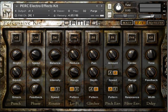The width and height of the screenshot is (168, 112).
Task: Trigger the F6 Pitch Env key pad
Action: tap(113, 38)
